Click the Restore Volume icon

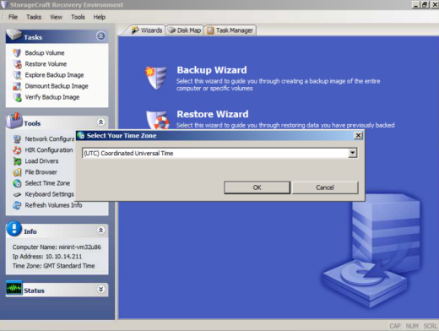[x=17, y=64]
